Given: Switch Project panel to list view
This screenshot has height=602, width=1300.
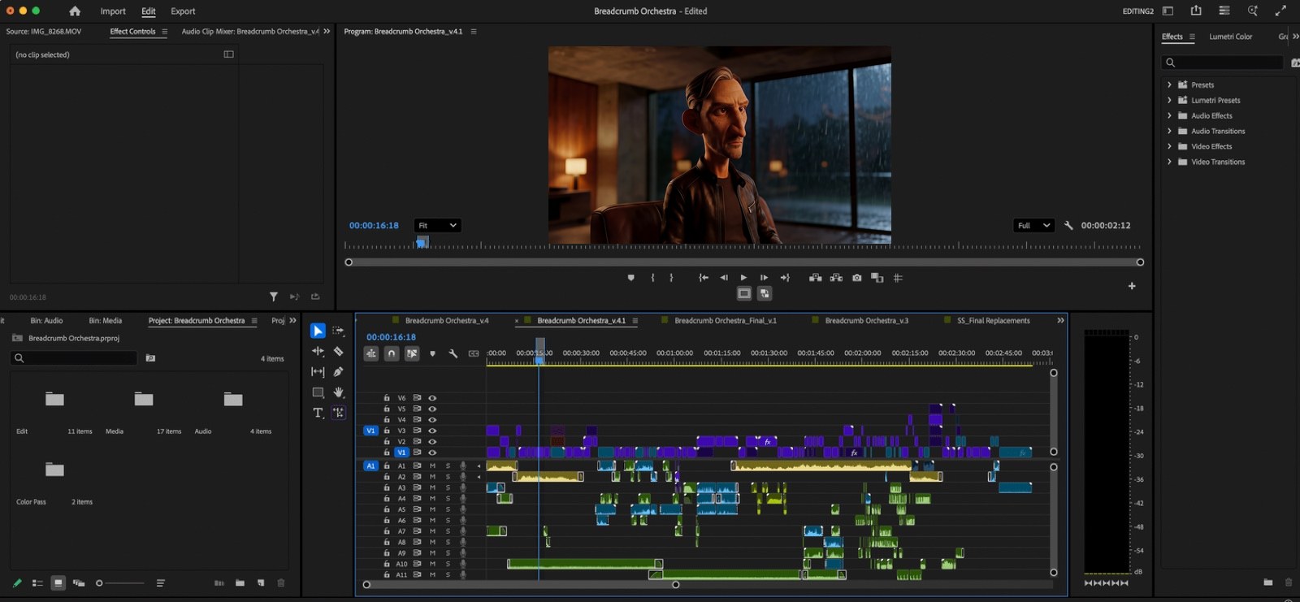Looking at the screenshot, I should (x=37, y=583).
